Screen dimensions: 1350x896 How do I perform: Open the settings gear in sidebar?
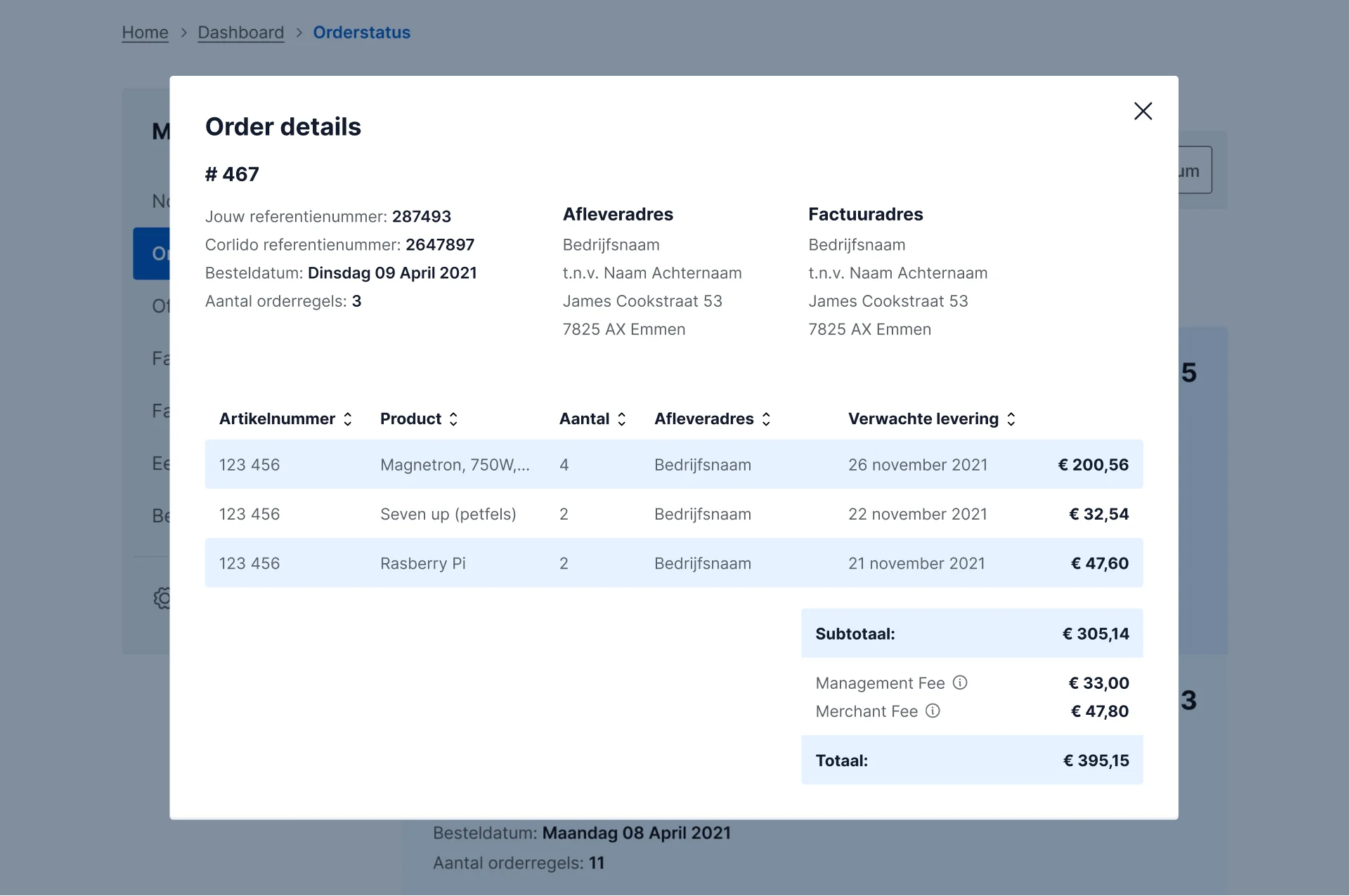point(162,598)
